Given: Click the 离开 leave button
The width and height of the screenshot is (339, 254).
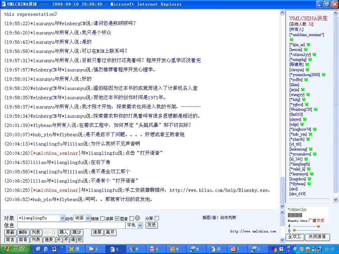Looking at the screenshot, I should (110, 233).
